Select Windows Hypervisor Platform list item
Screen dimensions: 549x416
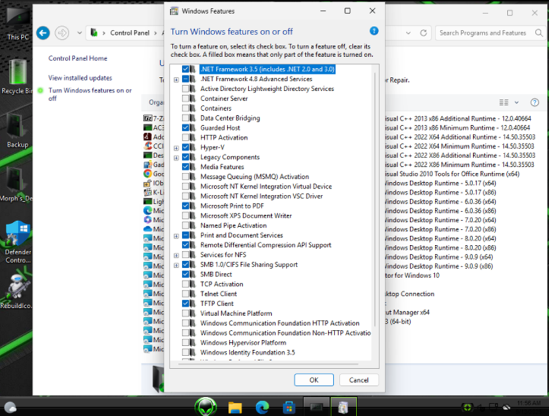(x=243, y=342)
